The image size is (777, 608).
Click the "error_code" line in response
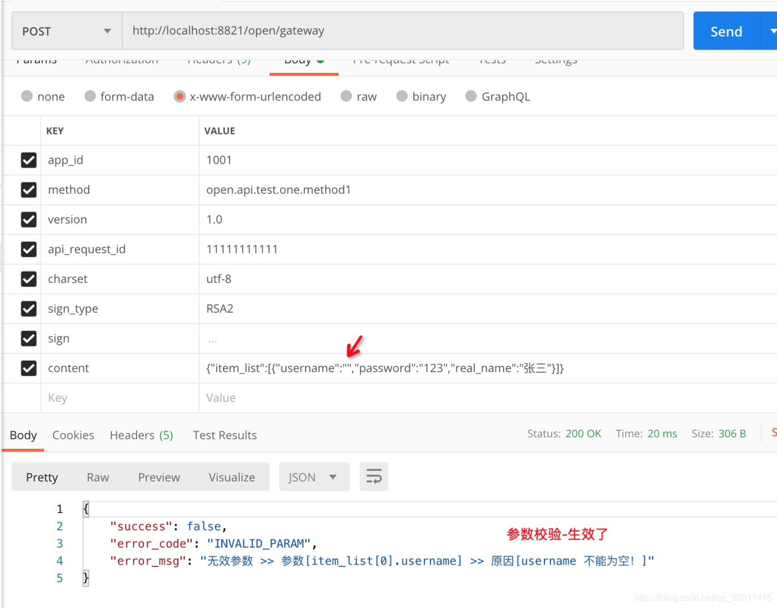[213, 544]
